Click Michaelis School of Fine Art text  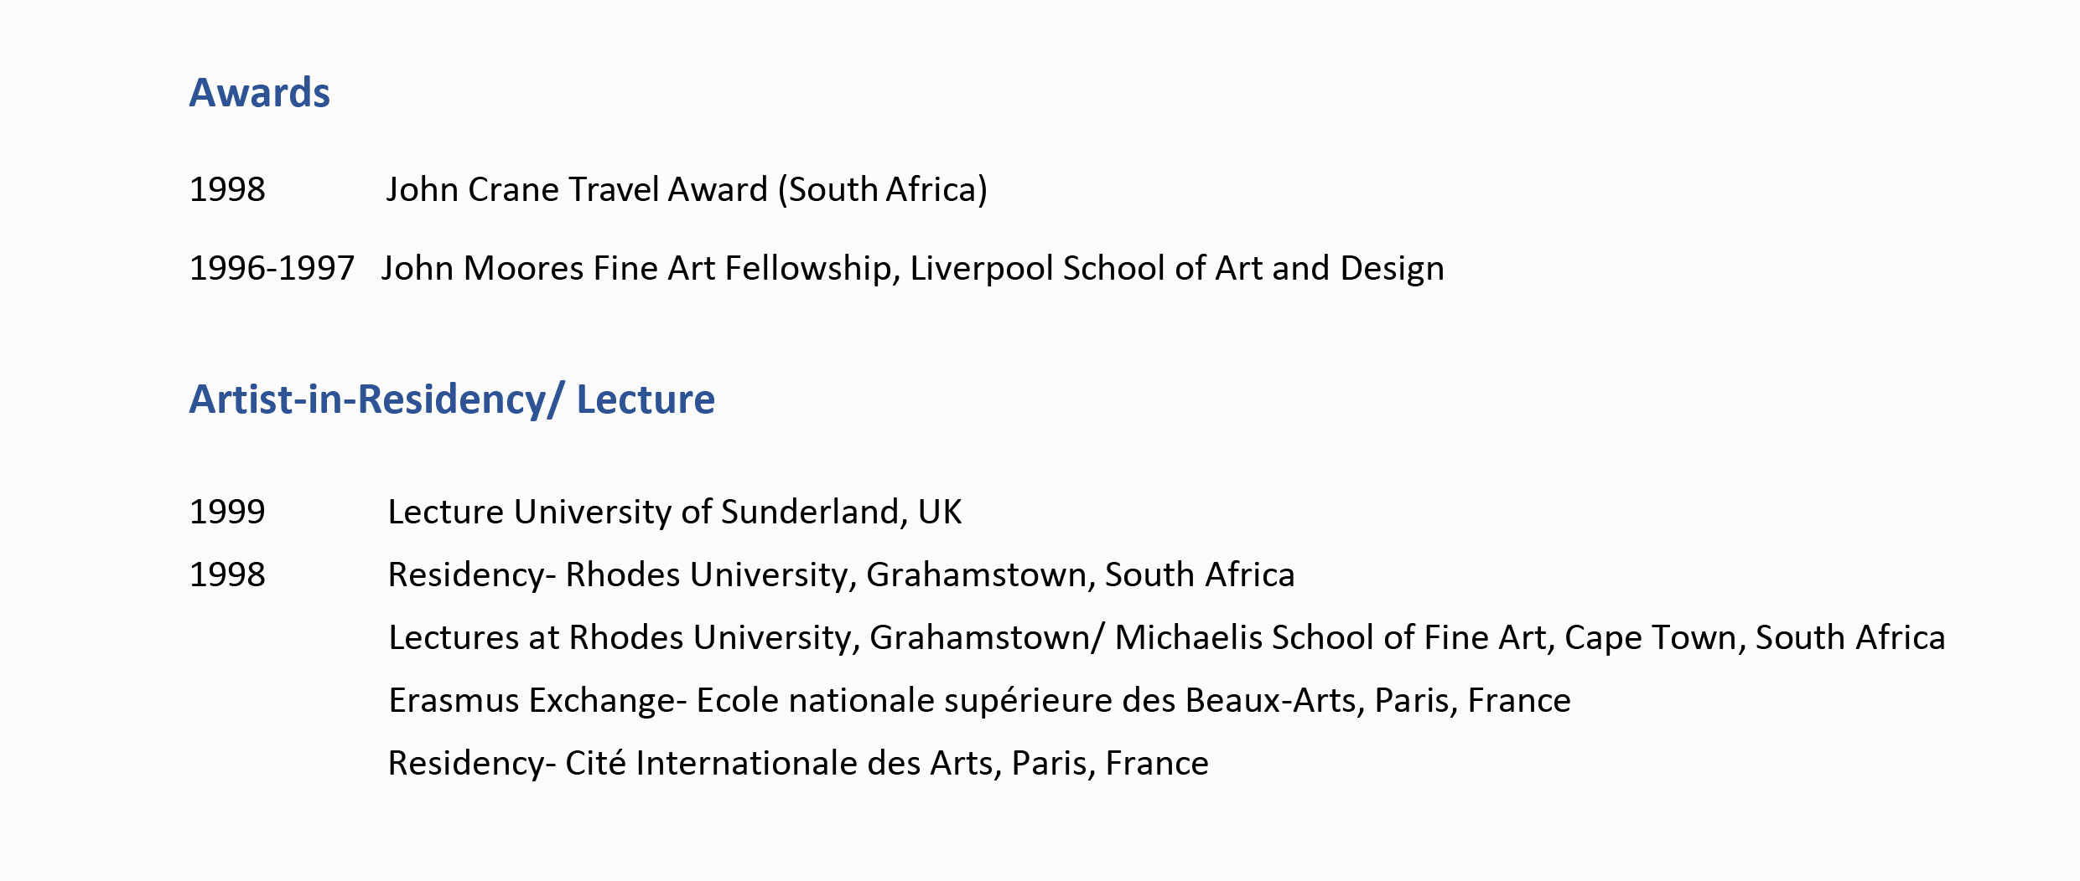(1330, 638)
